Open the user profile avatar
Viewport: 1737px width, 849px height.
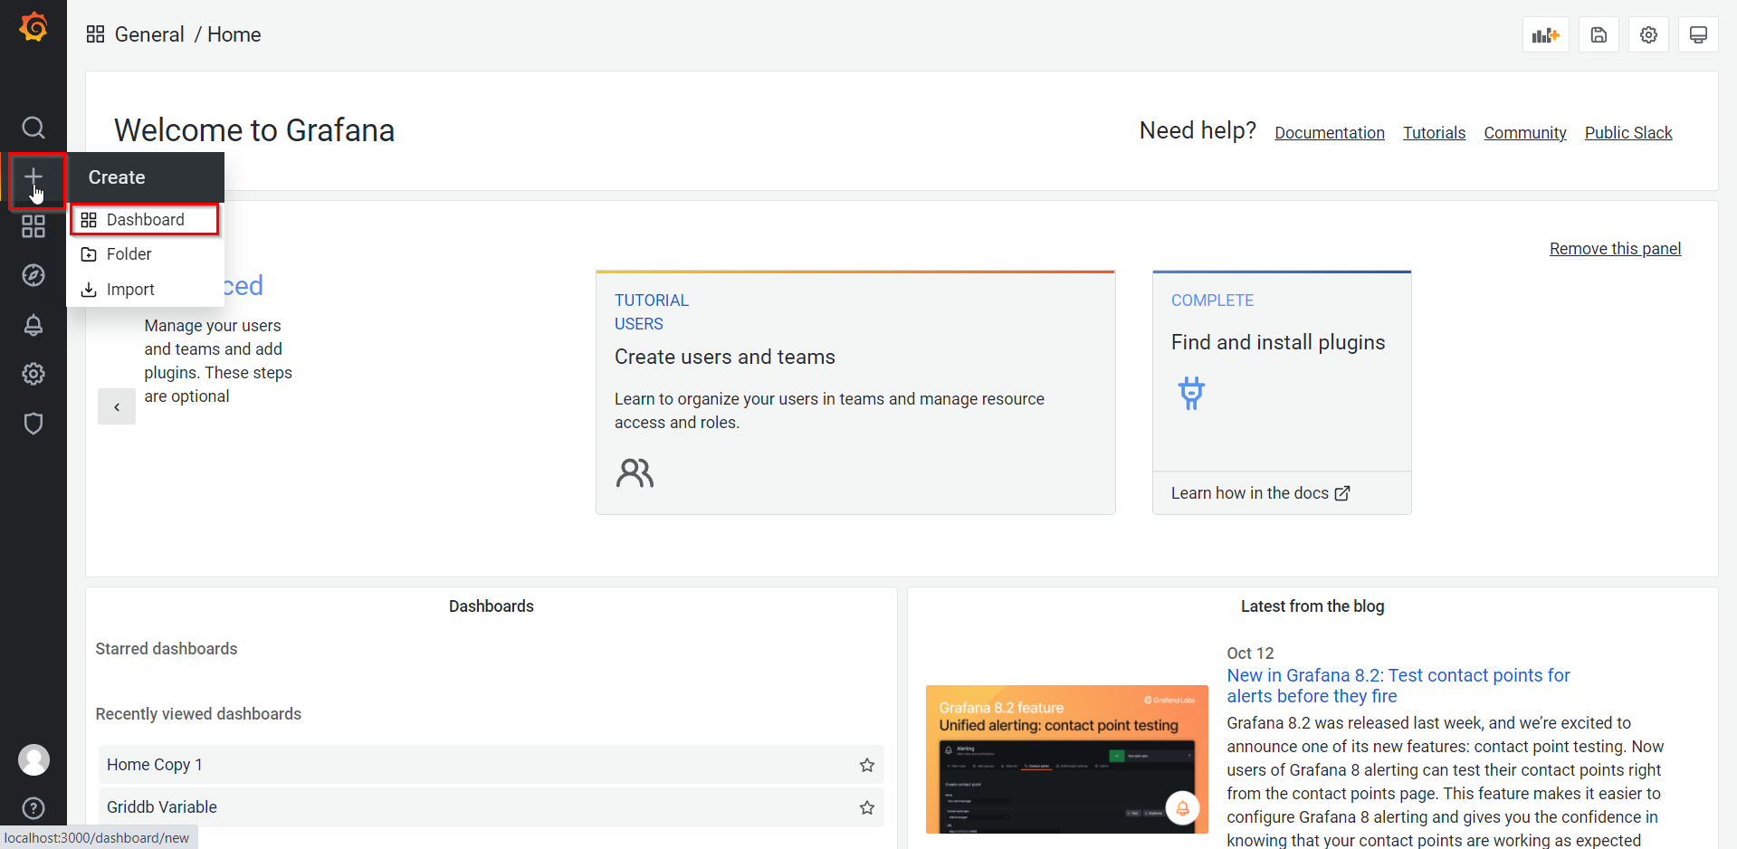tap(33, 760)
